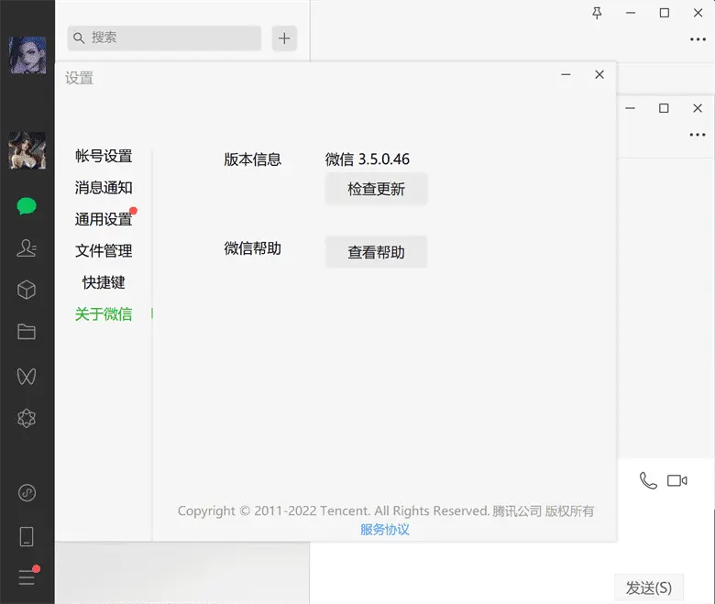The image size is (715, 604).
Task: Click the version text 微信 3.5.0.46
Action: click(x=367, y=159)
